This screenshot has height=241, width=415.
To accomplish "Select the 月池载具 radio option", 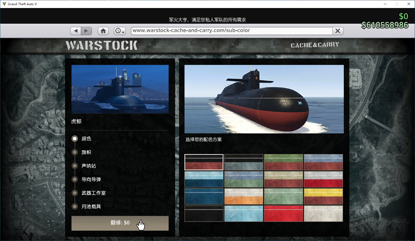I will pyautogui.click(x=75, y=206).
